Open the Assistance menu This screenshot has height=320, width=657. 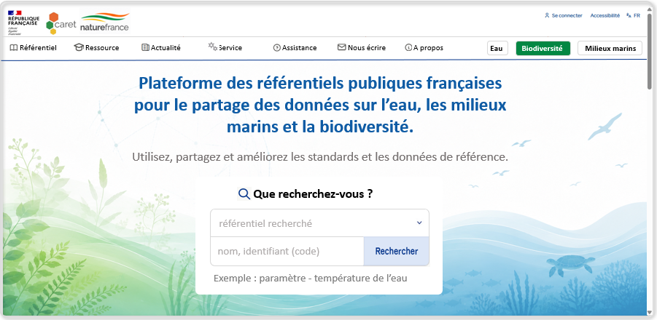[295, 47]
